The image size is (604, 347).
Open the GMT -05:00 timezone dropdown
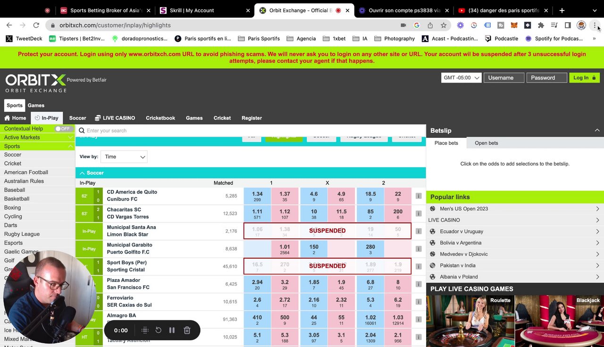pos(461,78)
